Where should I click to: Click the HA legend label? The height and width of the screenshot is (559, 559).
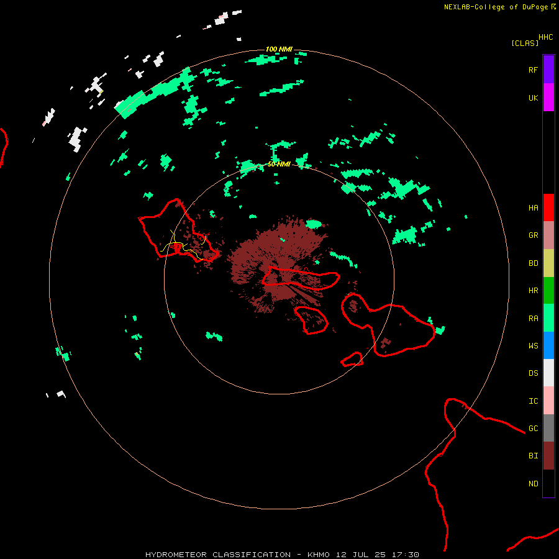tap(533, 207)
